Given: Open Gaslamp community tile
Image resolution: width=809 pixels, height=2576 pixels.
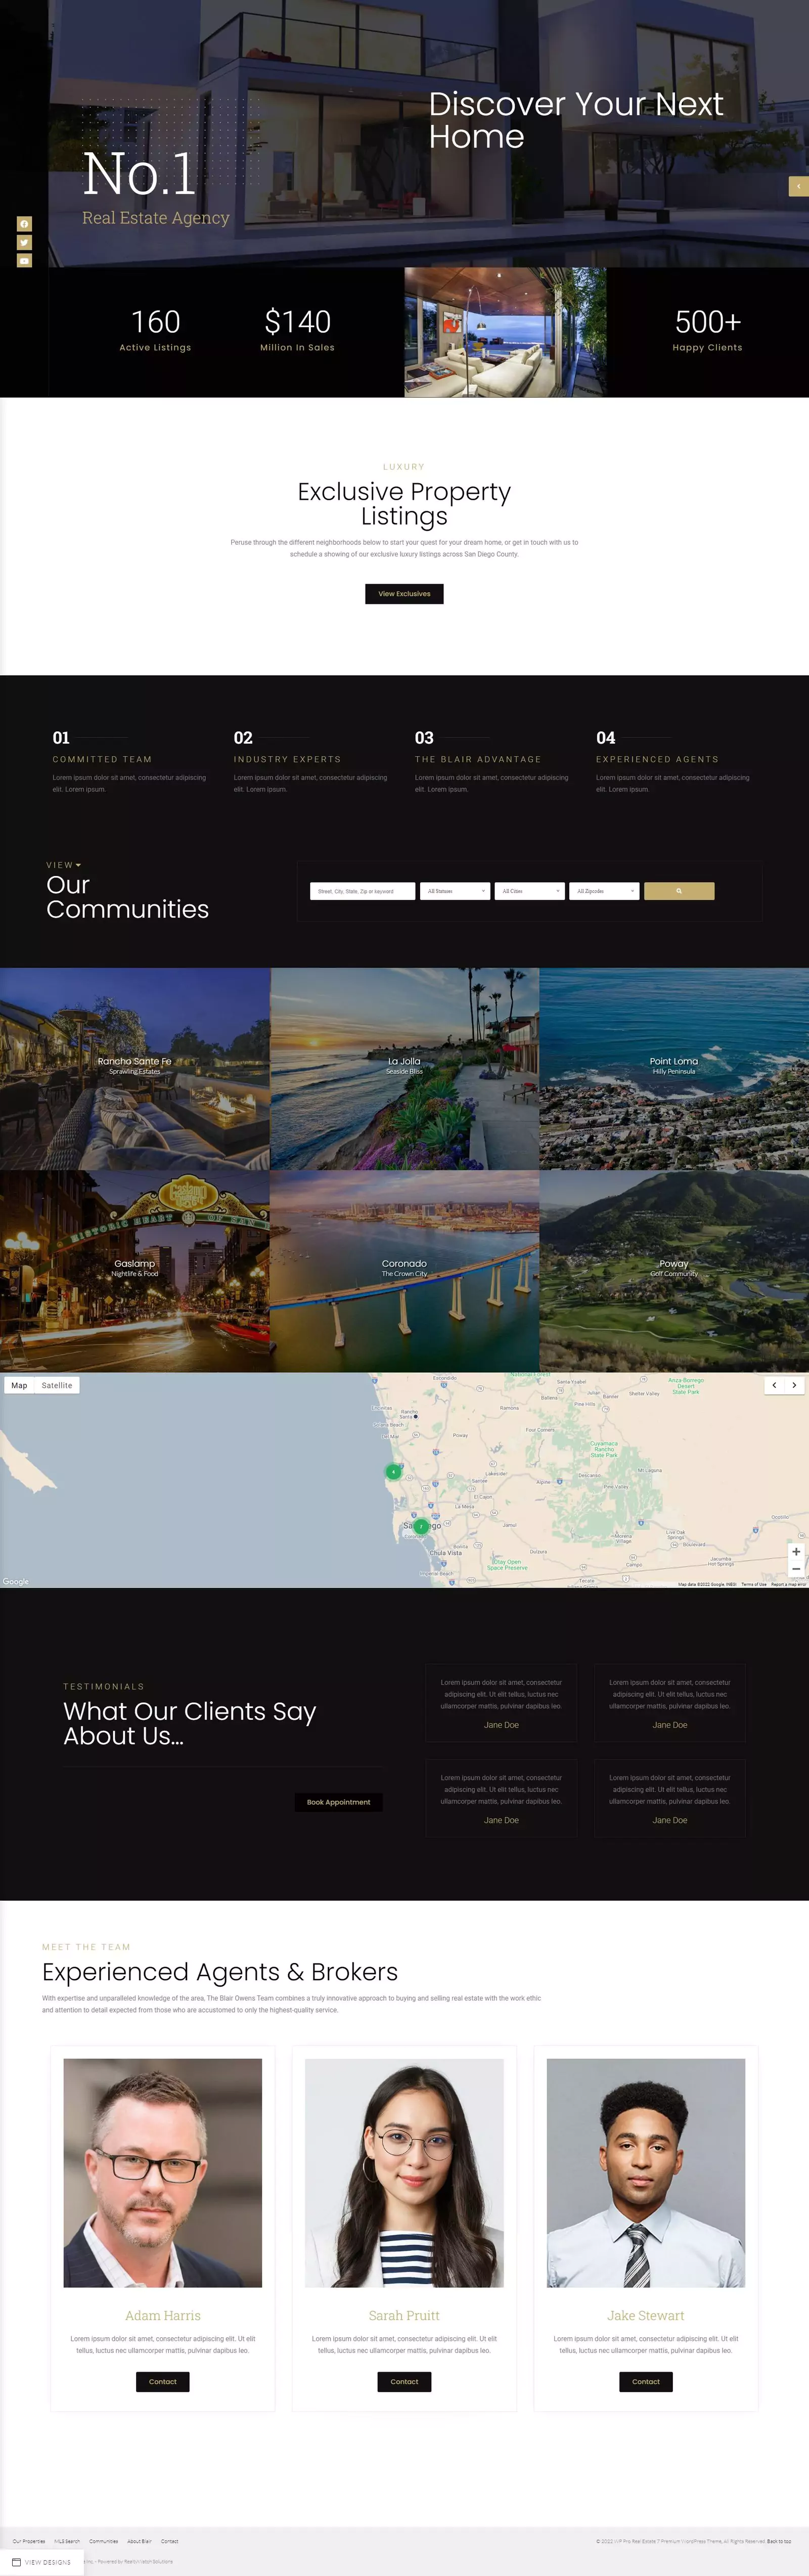Looking at the screenshot, I should click(x=135, y=1270).
